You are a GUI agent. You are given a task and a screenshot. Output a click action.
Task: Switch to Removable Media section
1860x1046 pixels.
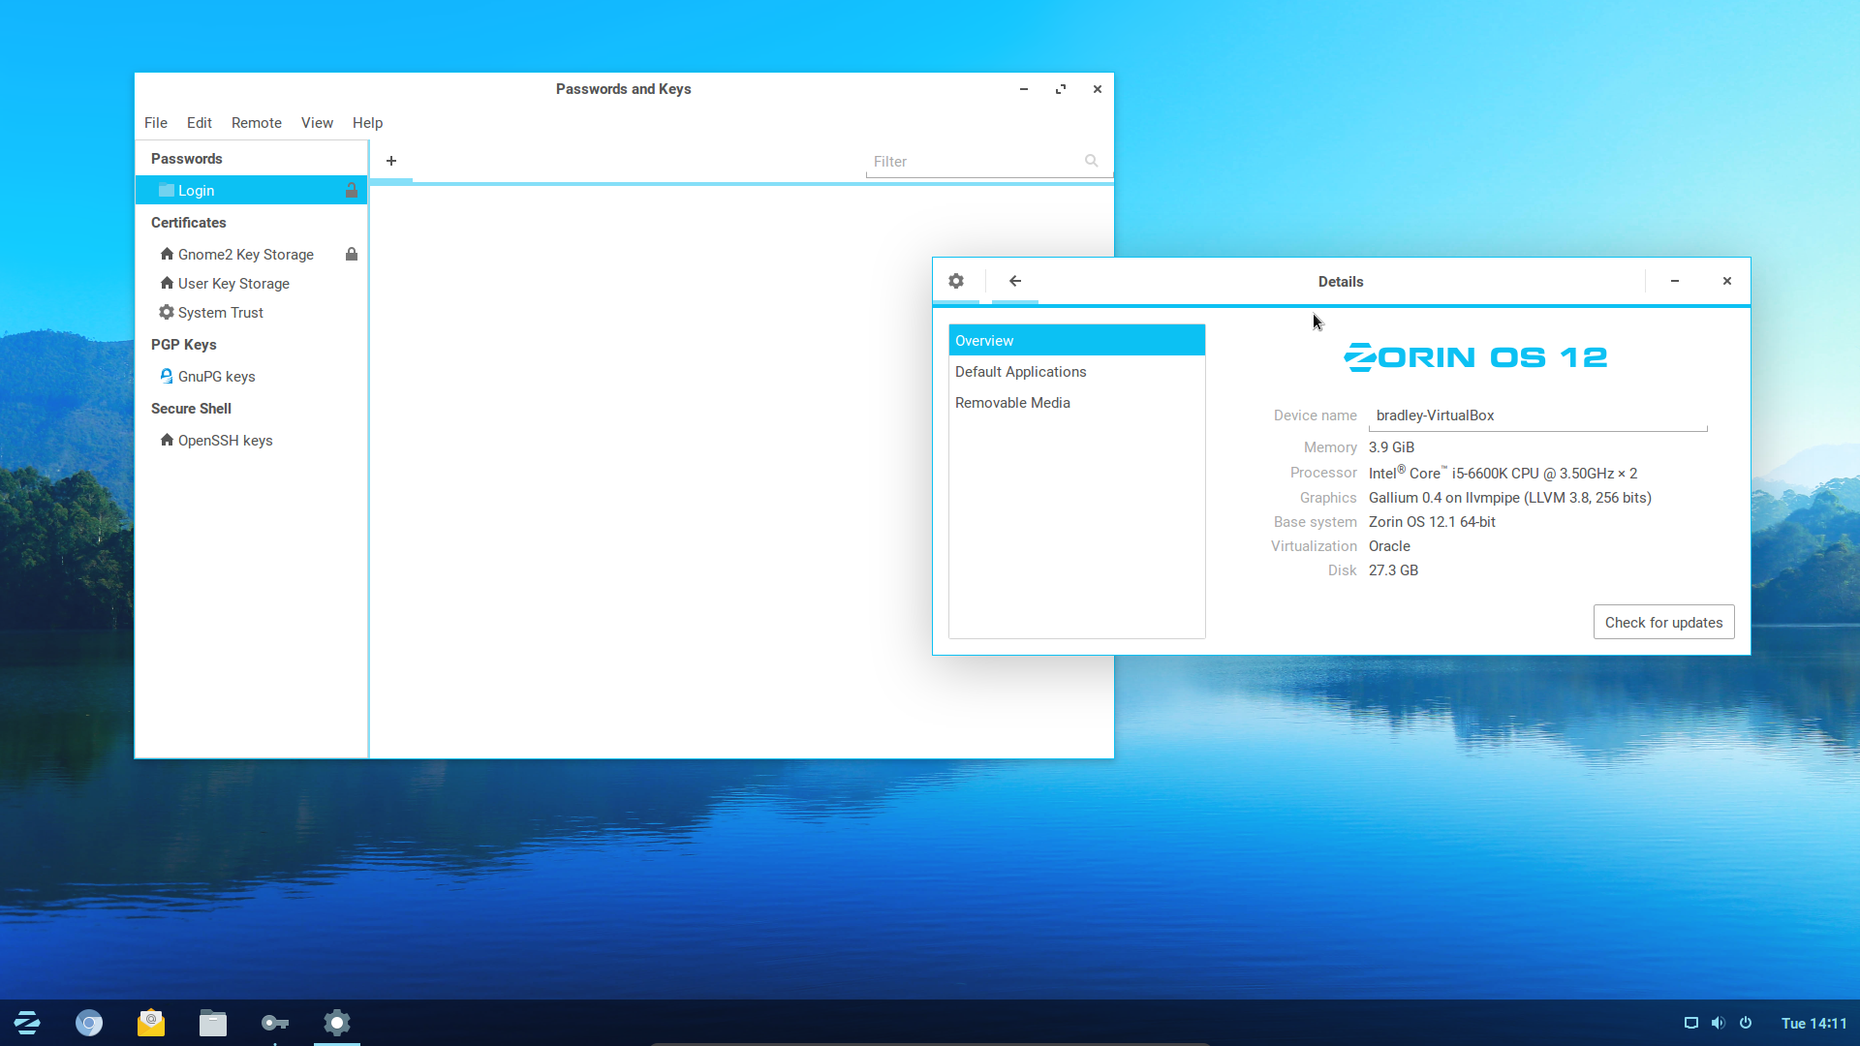coord(1012,403)
